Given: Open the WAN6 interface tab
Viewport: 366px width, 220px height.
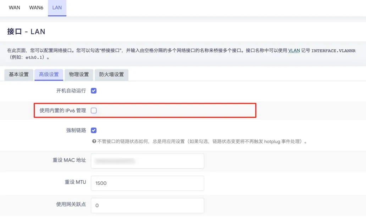Looking at the screenshot, I should pyautogui.click(x=36, y=8).
